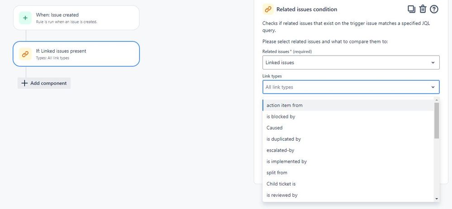Delete the condition with the trash icon
The image size is (452, 209).
coord(423,9)
